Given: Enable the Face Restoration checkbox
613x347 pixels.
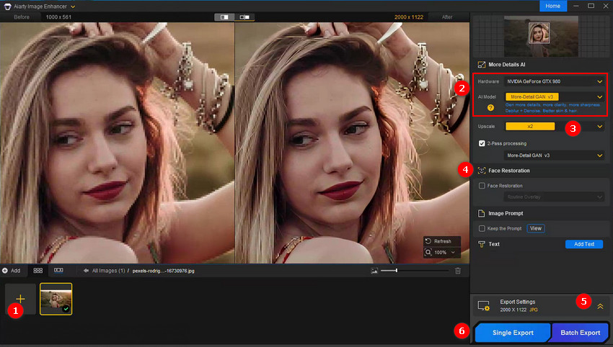Looking at the screenshot, I should pyautogui.click(x=482, y=186).
